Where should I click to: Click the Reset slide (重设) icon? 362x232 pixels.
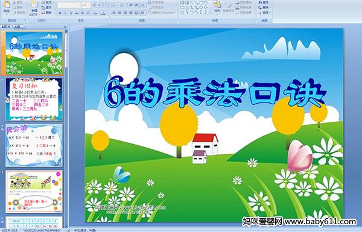click(x=46, y=7)
